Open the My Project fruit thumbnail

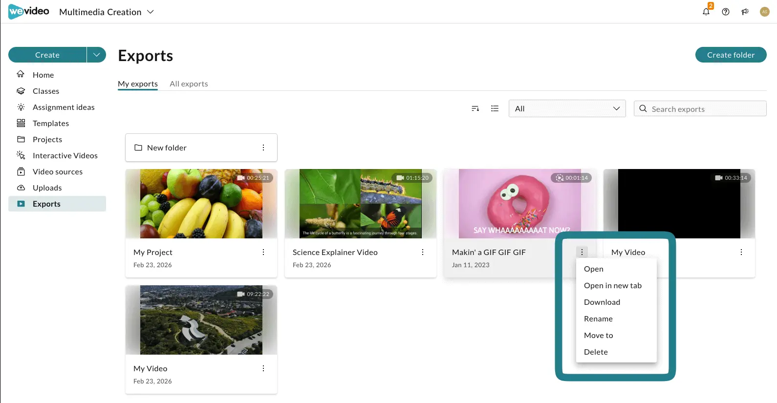pyautogui.click(x=201, y=204)
